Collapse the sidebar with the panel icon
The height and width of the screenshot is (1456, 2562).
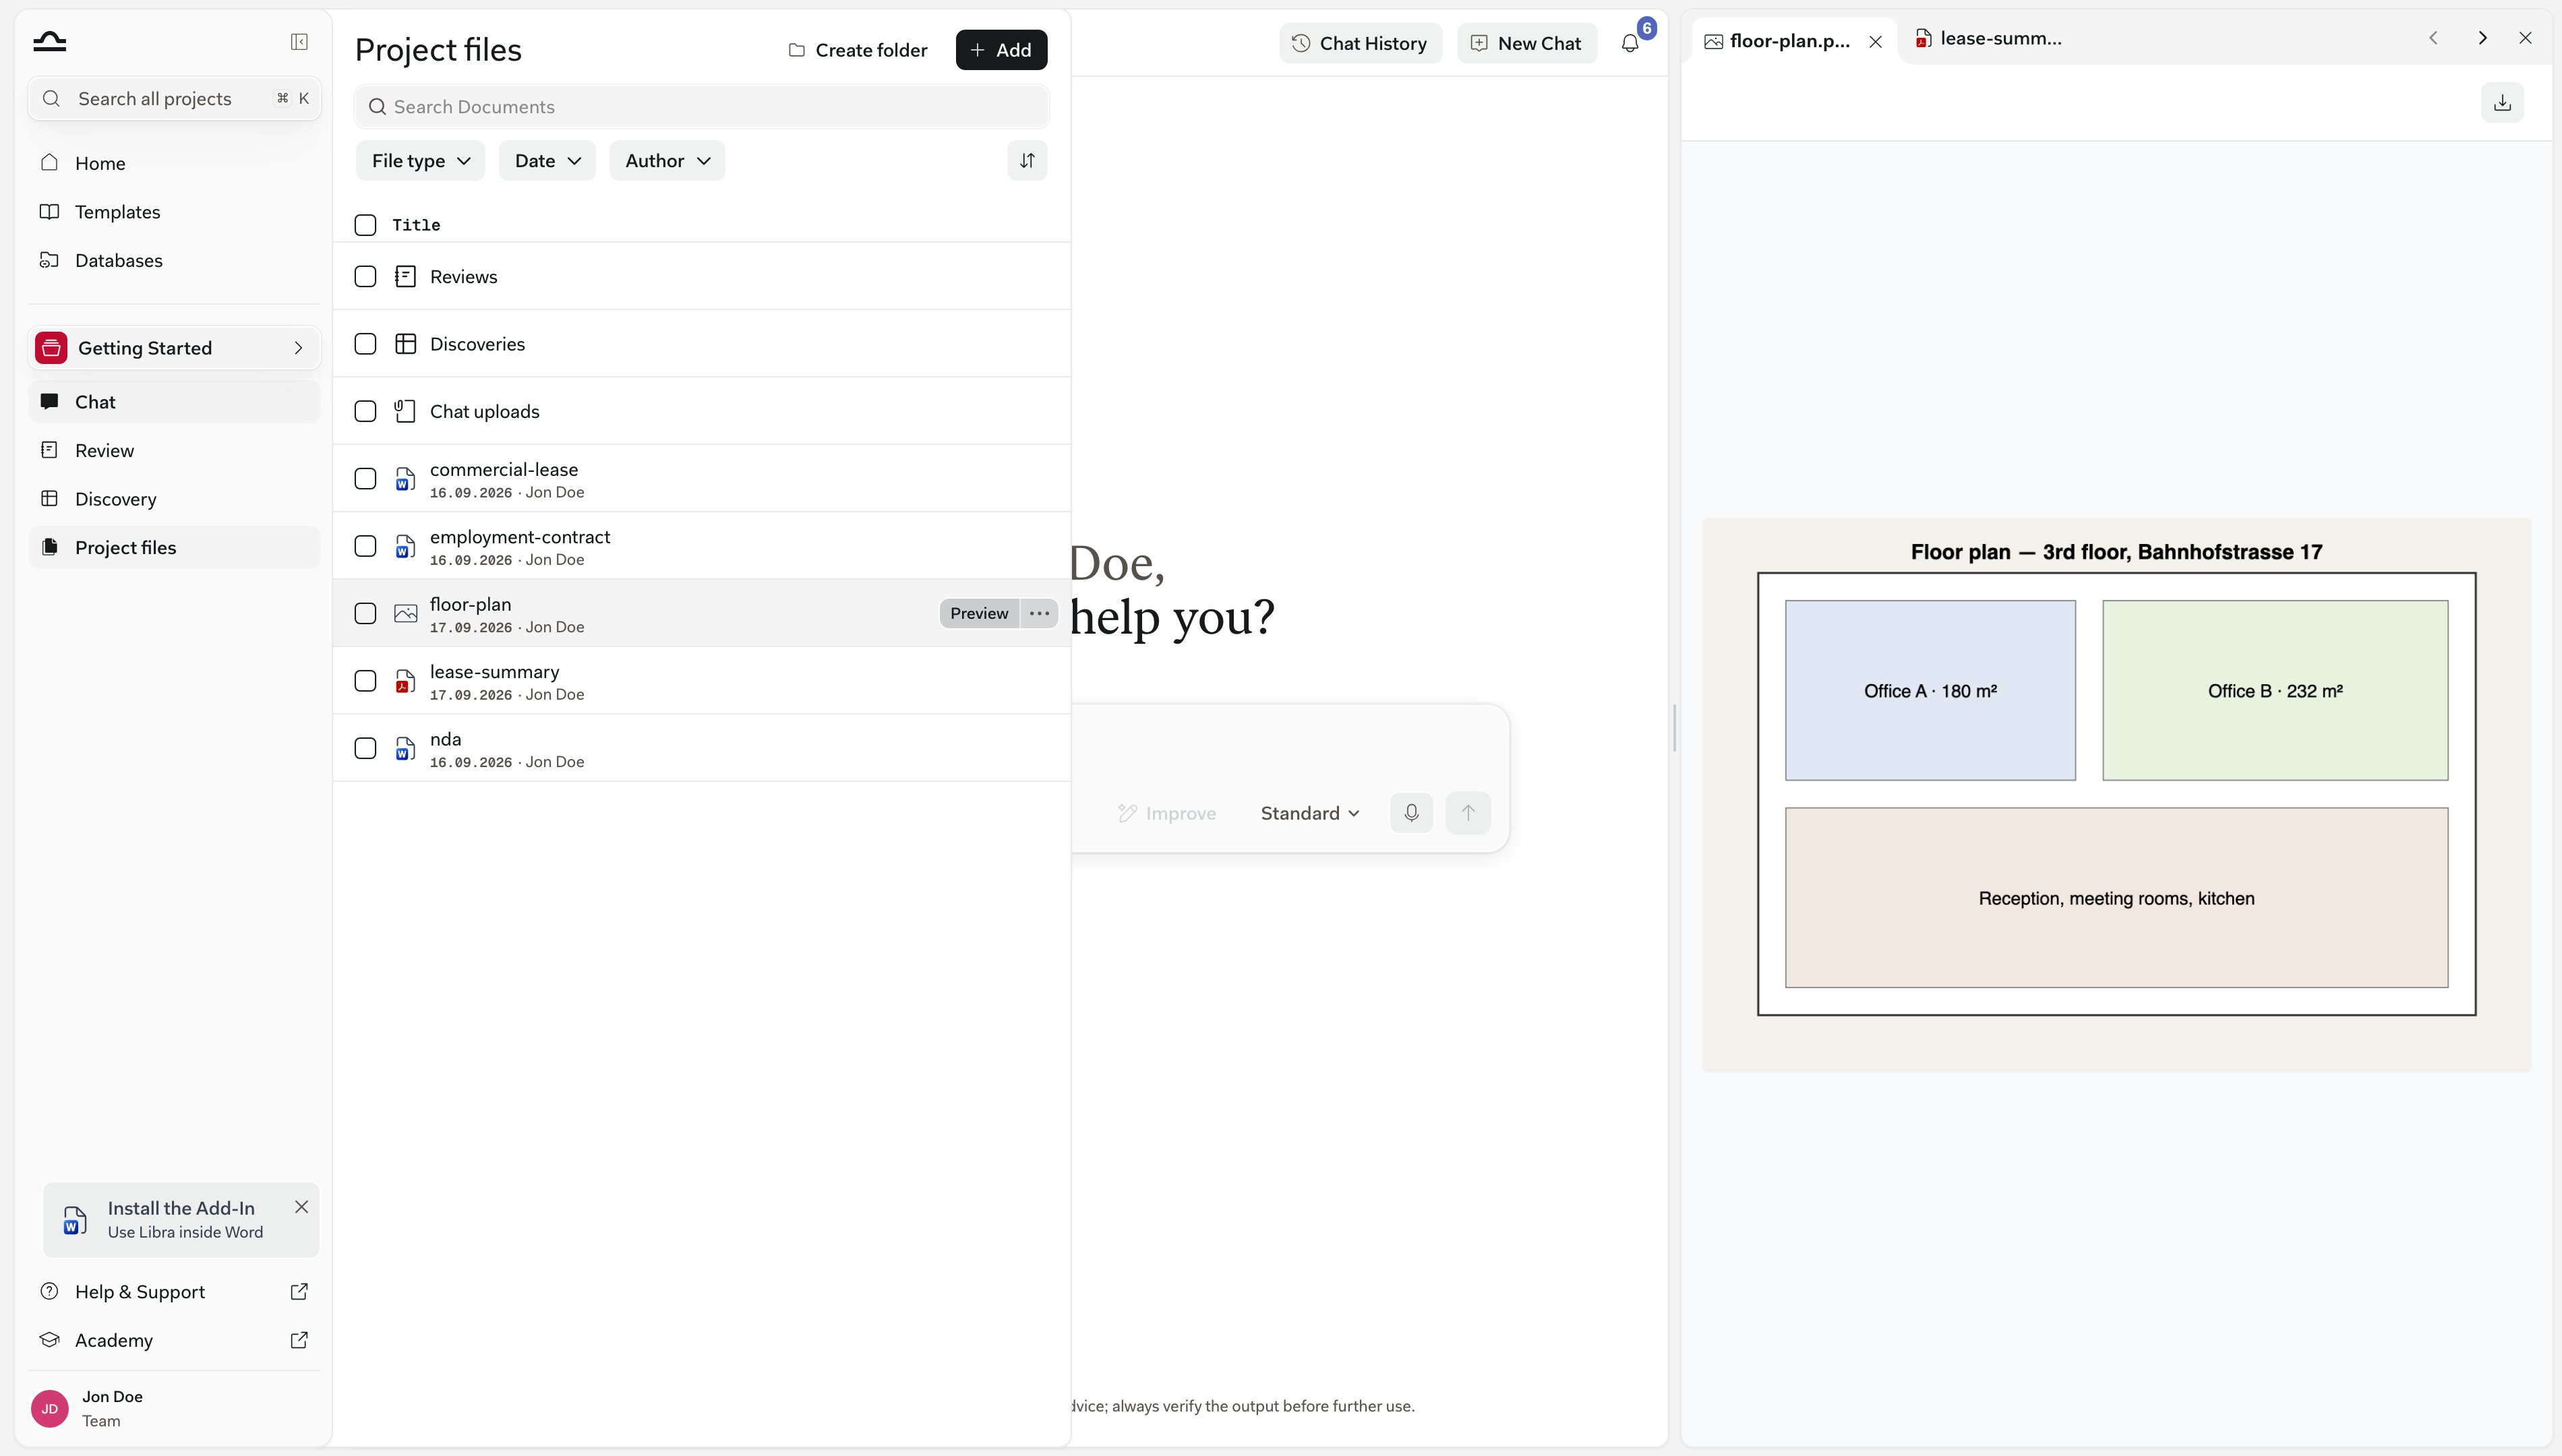pos(299,42)
